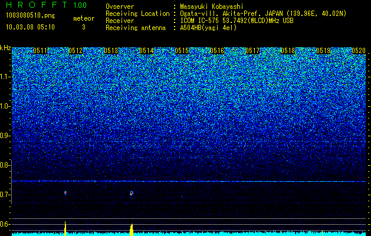Image resolution: width=371 pixels, height=236 pixels.
Task: Select the 0518 time label
Action: 288,51
